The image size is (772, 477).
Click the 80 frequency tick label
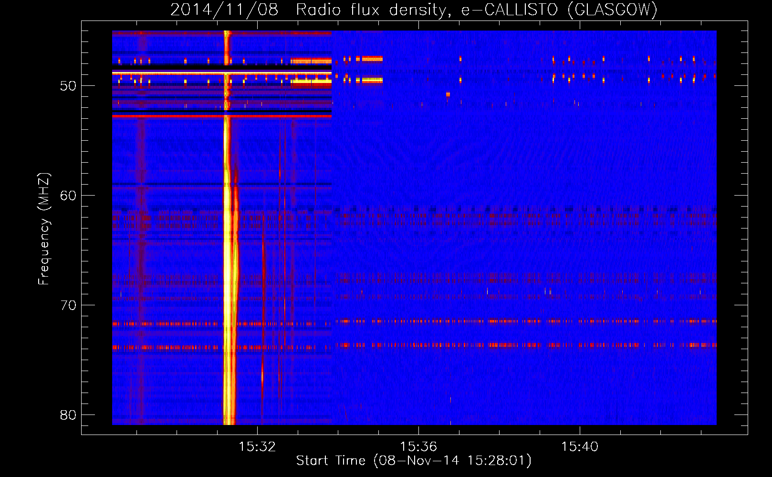(68, 415)
